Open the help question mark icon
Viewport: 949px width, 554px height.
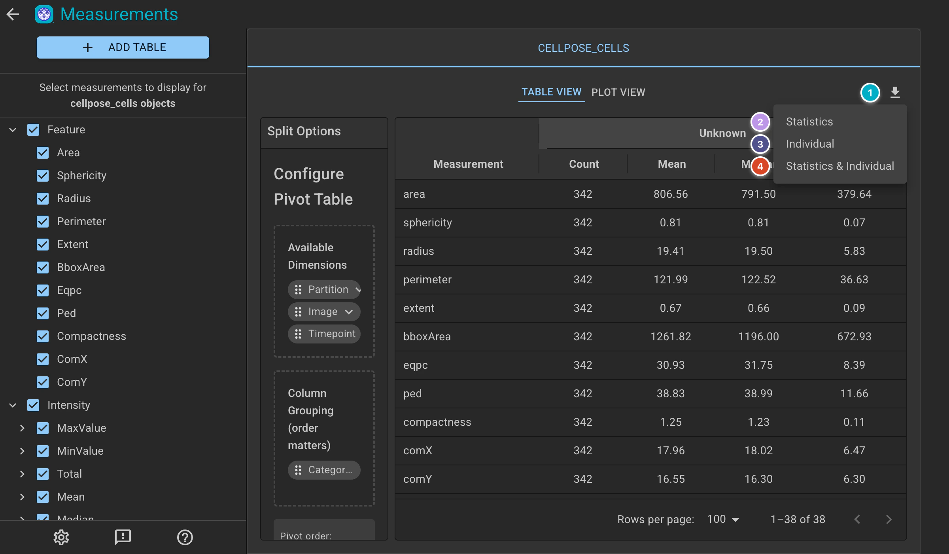pyautogui.click(x=185, y=537)
